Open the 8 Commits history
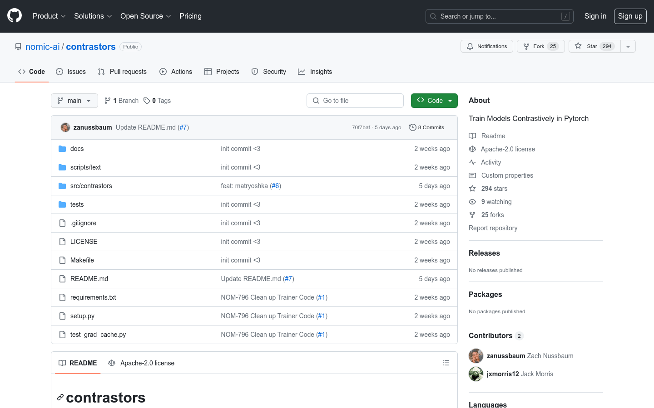Image resolution: width=654 pixels, height=408 pixels. tap(426, 127)
